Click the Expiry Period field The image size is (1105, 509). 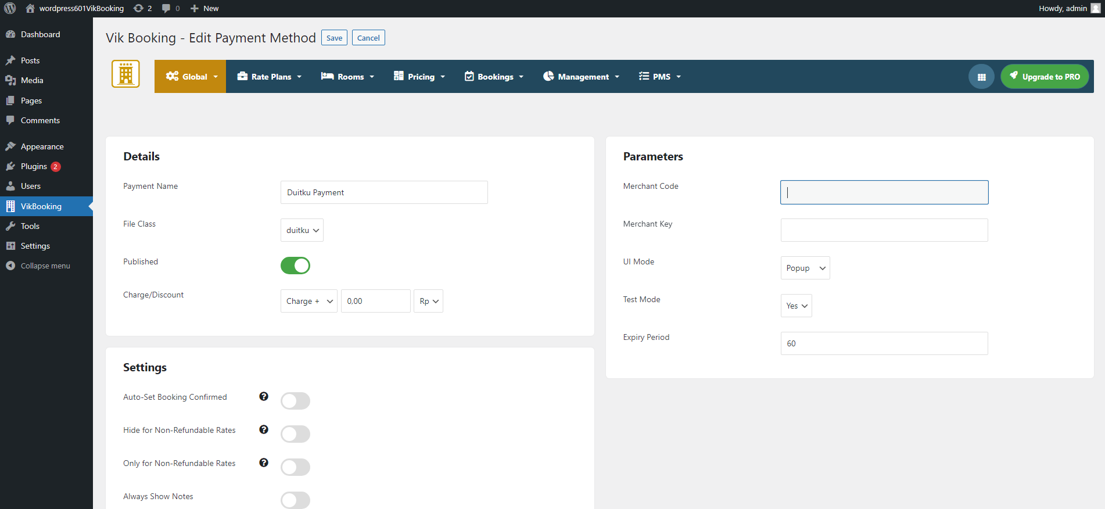pyautogui.click(x=884, y=343)
